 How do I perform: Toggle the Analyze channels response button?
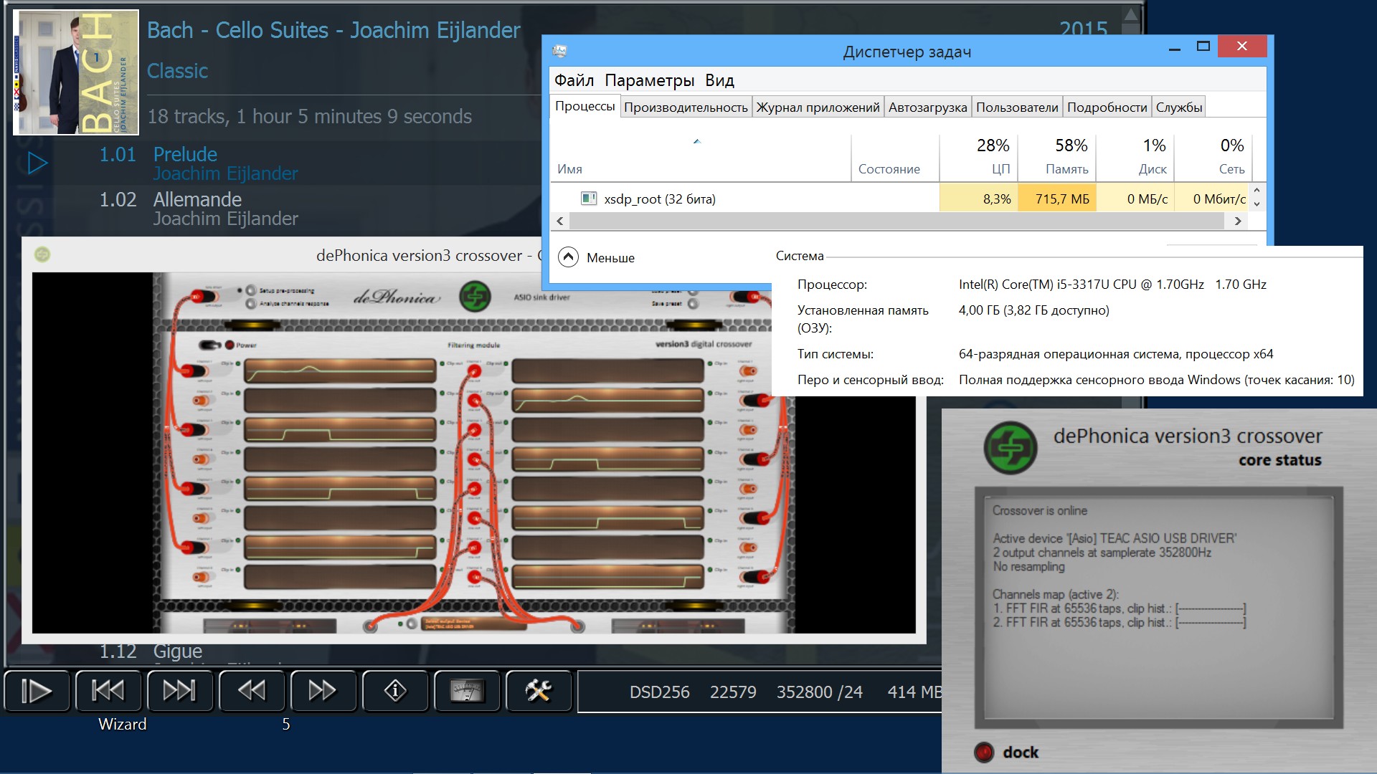click(x=250, y=303)
